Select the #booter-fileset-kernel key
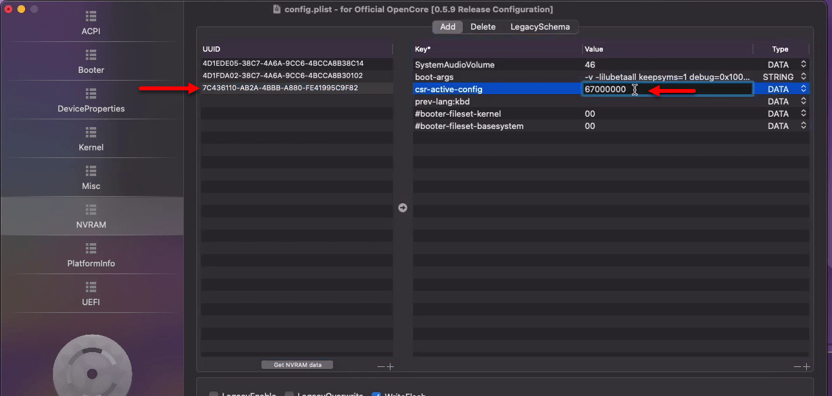 pyautogui.click(x=458, y=114)
